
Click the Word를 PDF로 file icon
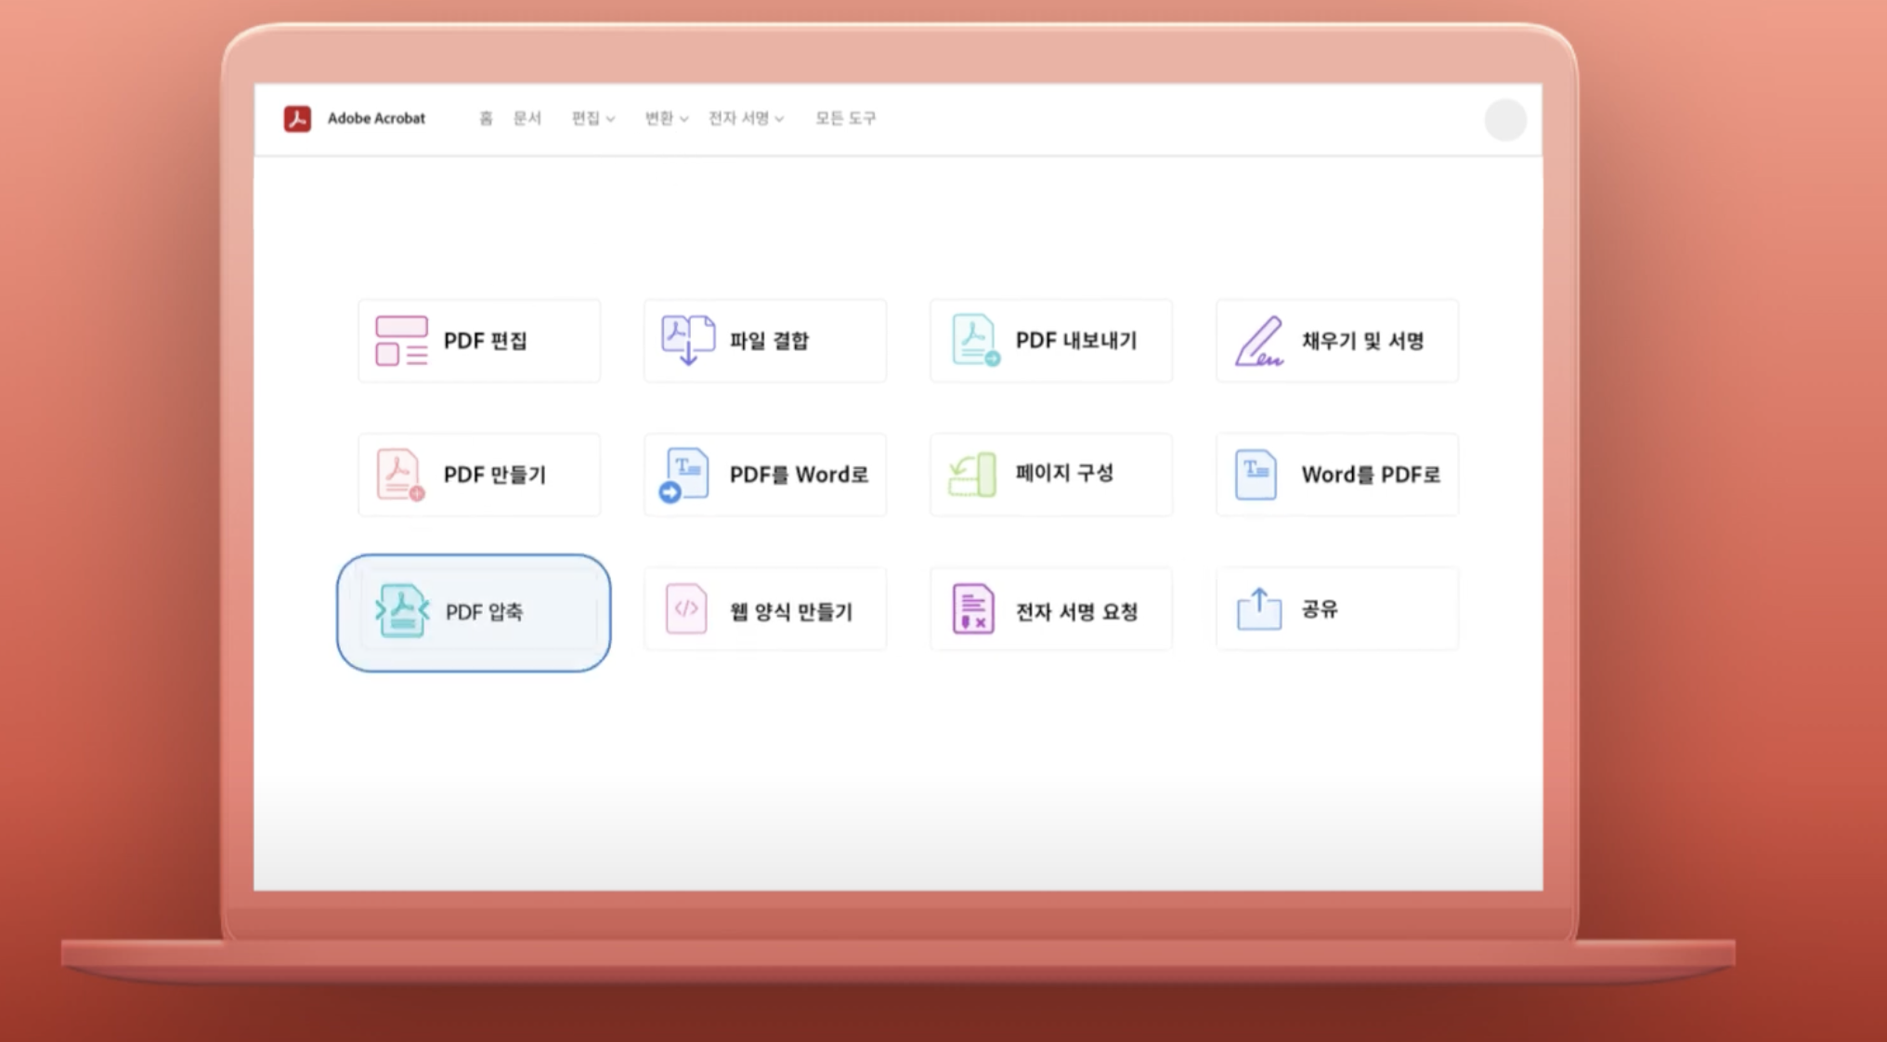coord(1256,475)
